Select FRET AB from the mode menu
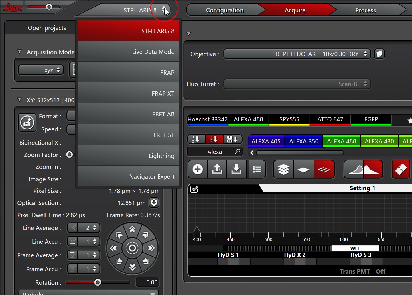This screenshot has height=295, width=412. (x=128, y=114)
